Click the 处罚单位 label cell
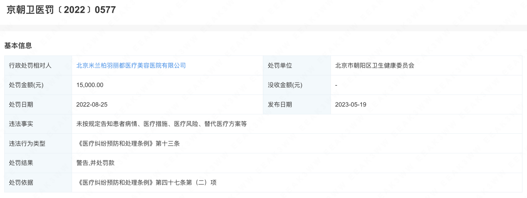The image size is (527, 198). coord(297,65)
